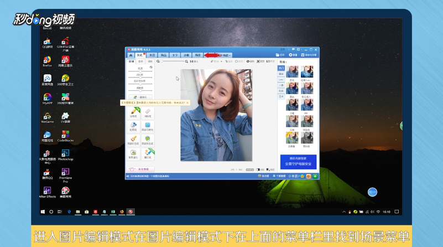The width and height of the screenshot is (443, 247).
Task: Open the 文字 tab
Action: 175,55
